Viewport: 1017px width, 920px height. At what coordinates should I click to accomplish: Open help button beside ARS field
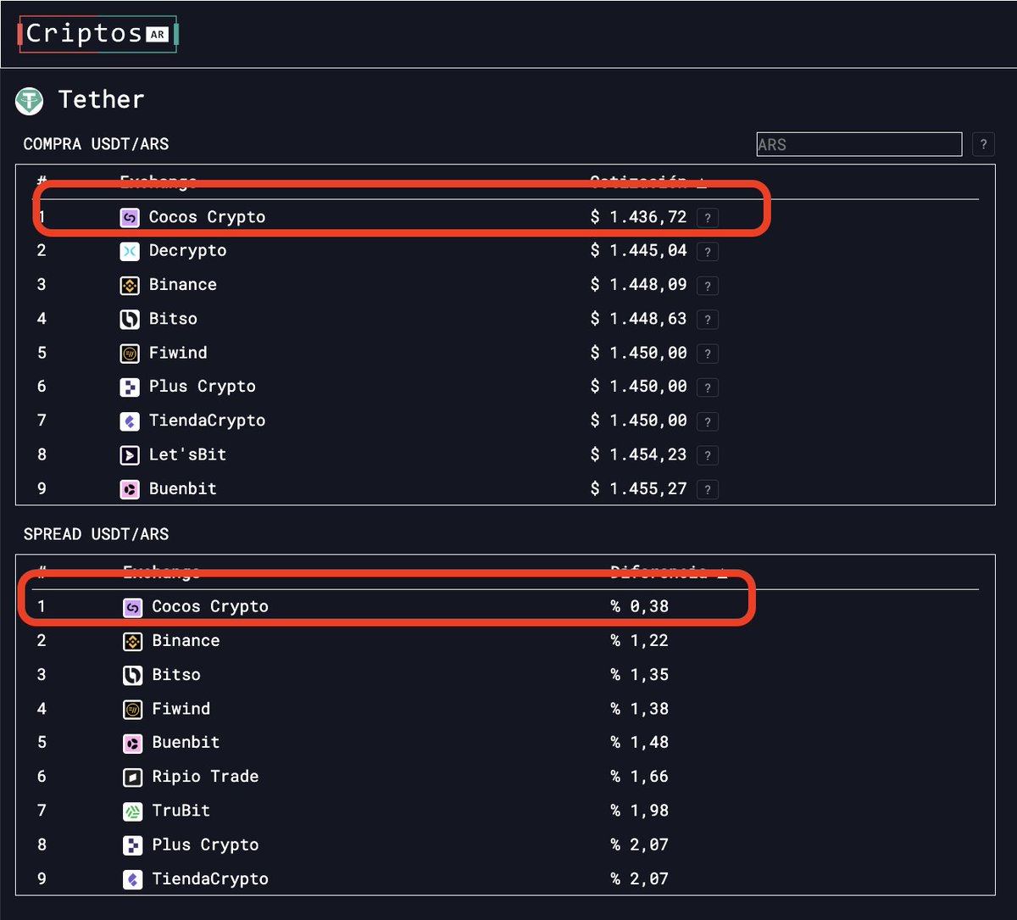(x=983, y=144)
